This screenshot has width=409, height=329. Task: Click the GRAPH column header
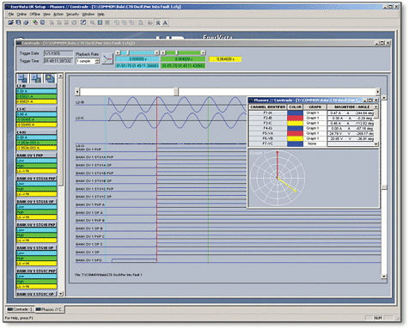click(314, 107)
